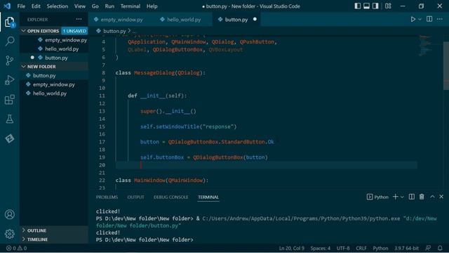
Task: Open the Help menu
Action: point(152,6)
